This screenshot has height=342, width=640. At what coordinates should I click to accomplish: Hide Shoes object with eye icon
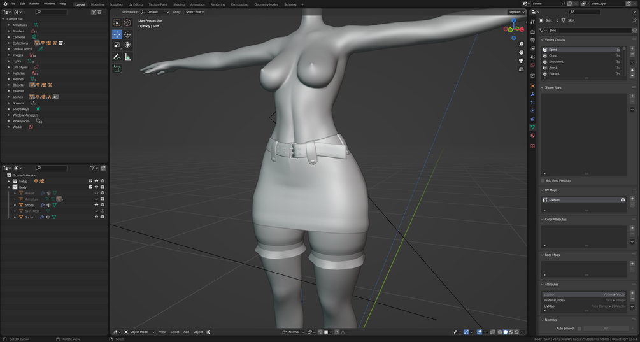(97, 205)
